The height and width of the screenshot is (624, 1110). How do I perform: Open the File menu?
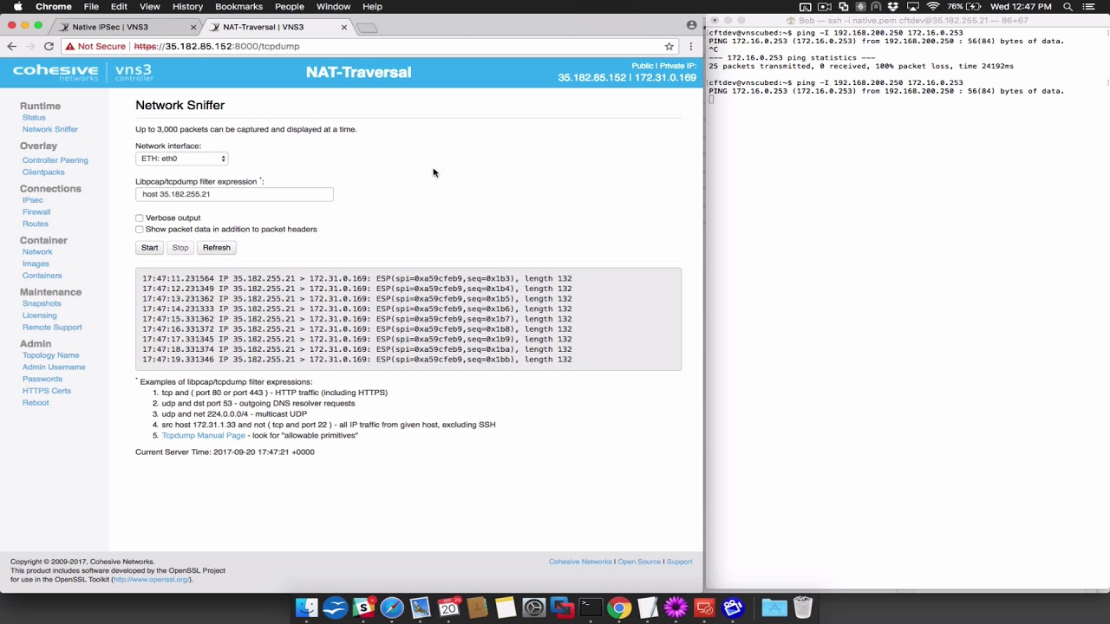[x=91, y=6]
